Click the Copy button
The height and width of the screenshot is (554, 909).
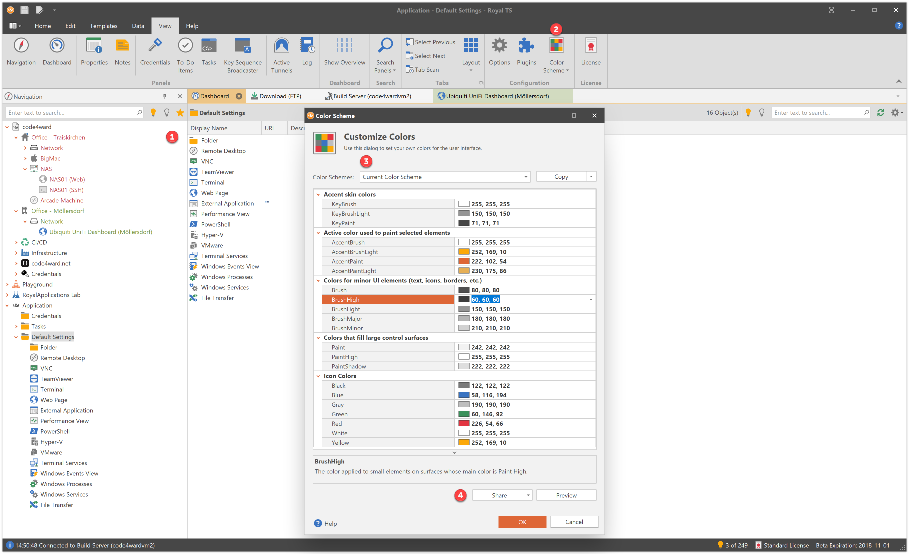(x=561, y=177)
